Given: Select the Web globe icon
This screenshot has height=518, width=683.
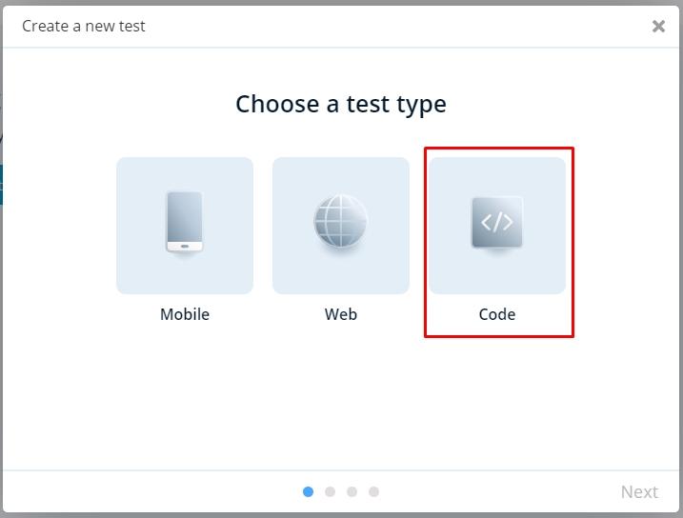Looking at the screenshot, I should [341, 221].
